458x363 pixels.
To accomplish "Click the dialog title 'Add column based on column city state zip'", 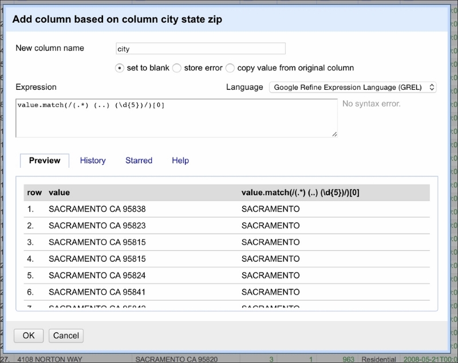I will 117,19.
